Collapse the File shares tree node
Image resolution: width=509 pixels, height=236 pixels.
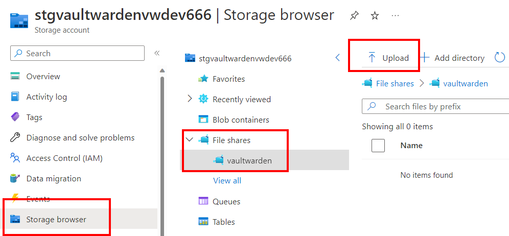coord(189,140)
